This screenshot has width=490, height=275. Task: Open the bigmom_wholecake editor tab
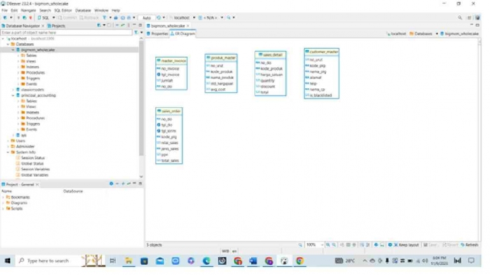168,25
